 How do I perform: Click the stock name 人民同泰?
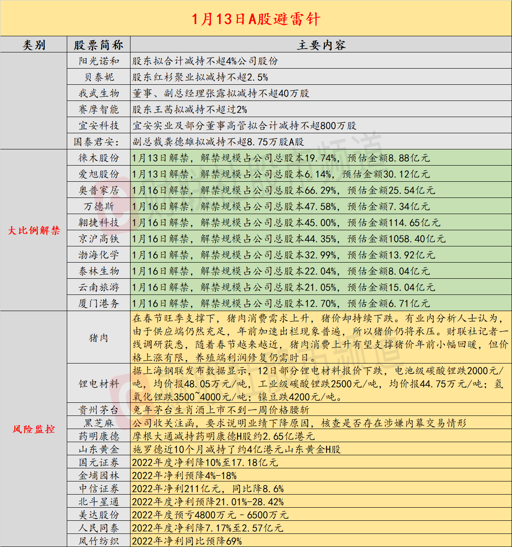99,528
